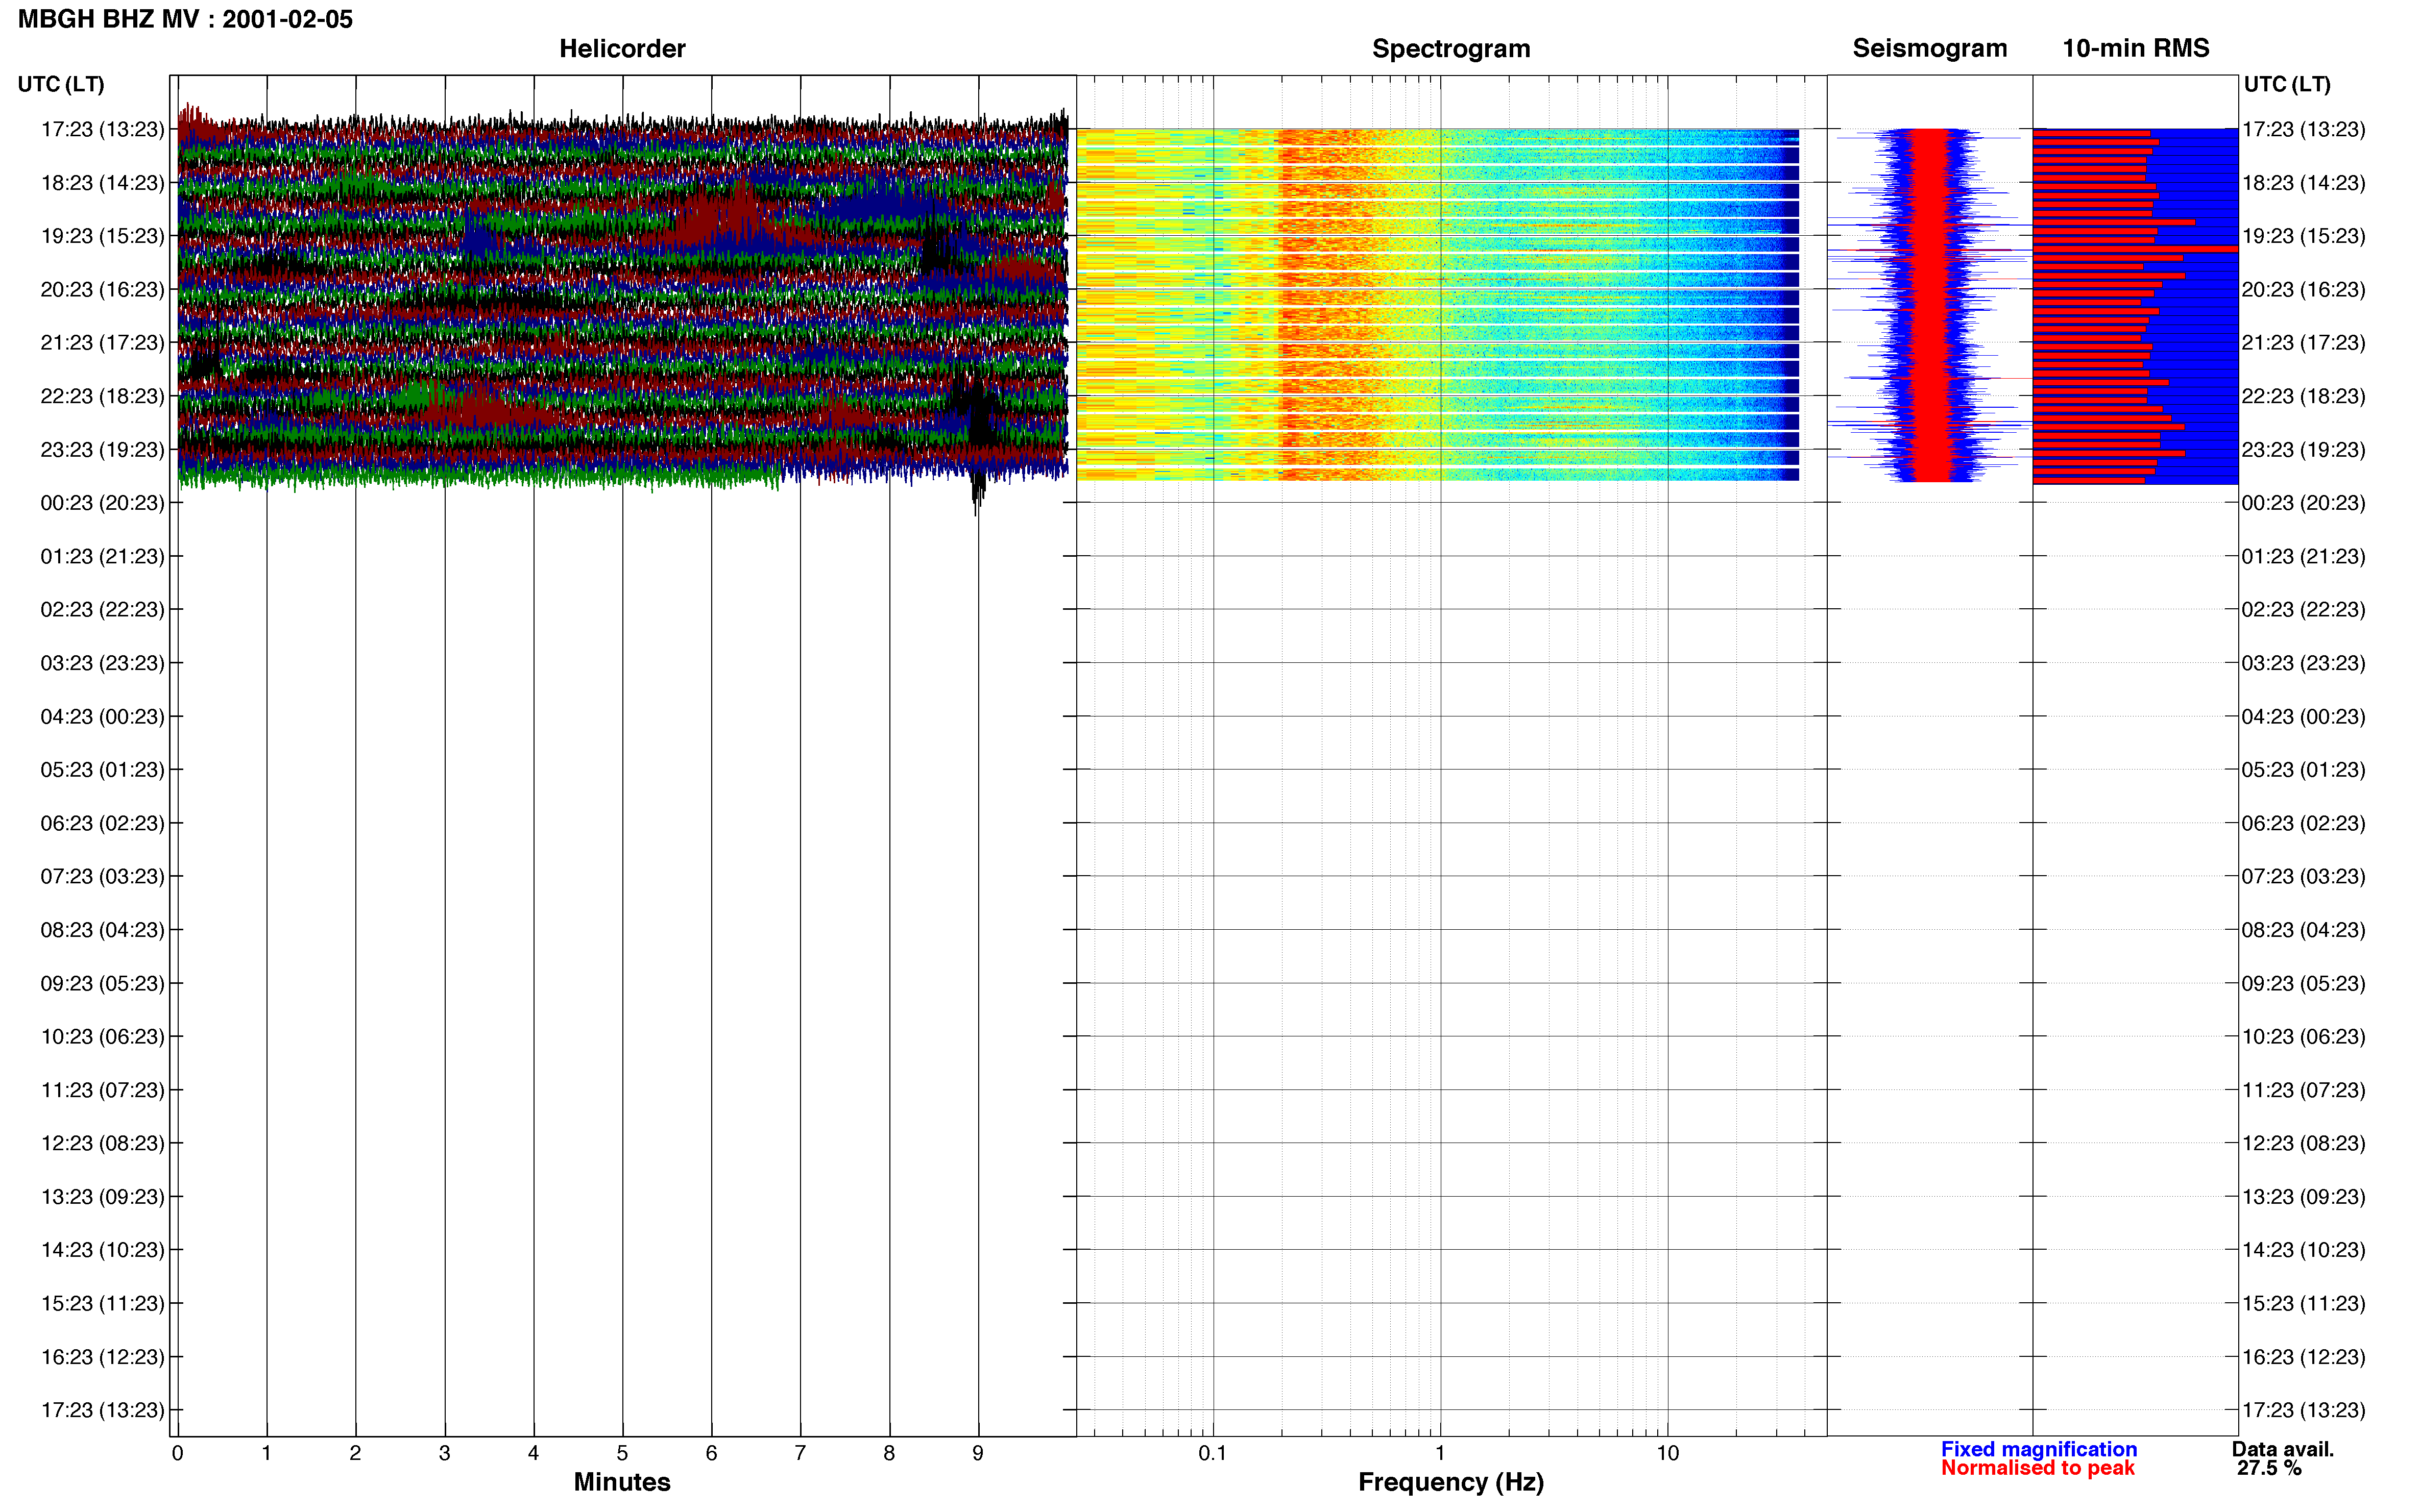The height and width of the screenshot is (1512, 2420).
Task: Click the '9' tick on the Minutes axis
Action: [x=977, y=1453]
